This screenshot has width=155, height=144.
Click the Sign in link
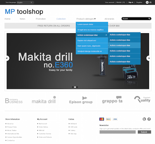(x=131, y=2)
